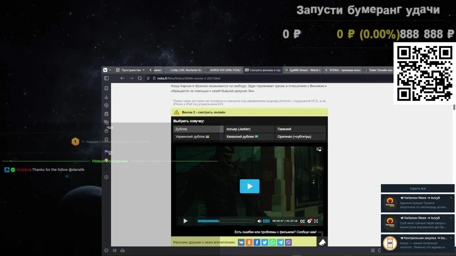Image resolution: width=456 pixels, height=256 pixels.
Task: Select the Гаевский voiceover
Action: pos(300,129)
